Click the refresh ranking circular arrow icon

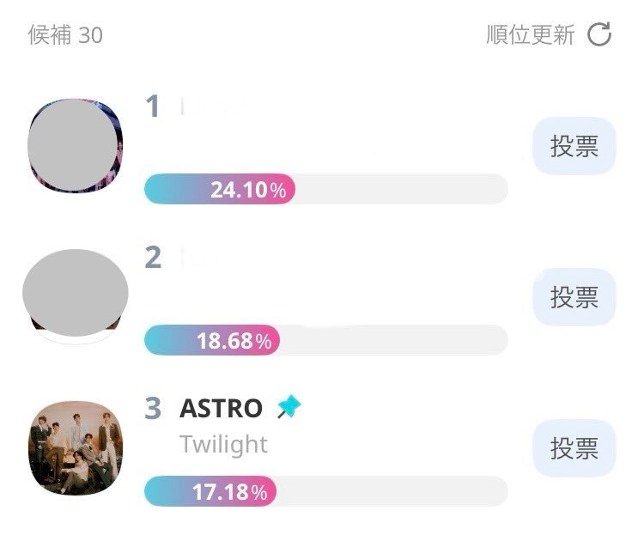tap(599, 34)
